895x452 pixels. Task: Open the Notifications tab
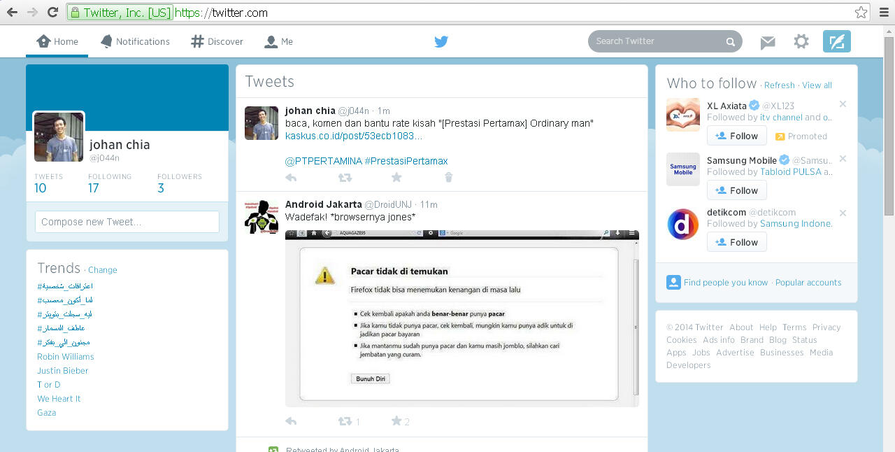pyautogui.click(x=135, y=41)
